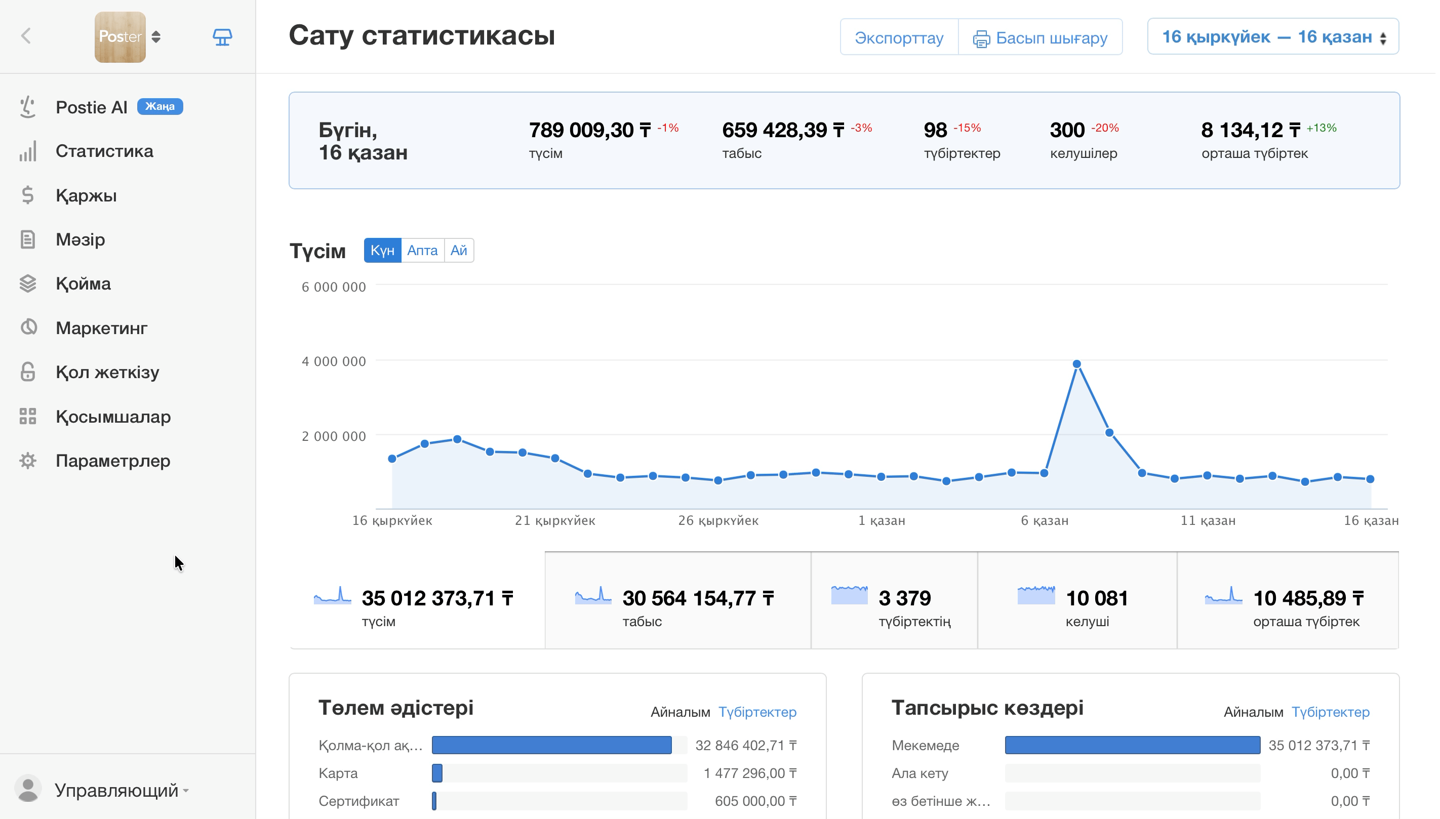Click the Қойма layers icon
This screenshot has height=819, width=1440.
pyautogui.click(x=27, y=283)
